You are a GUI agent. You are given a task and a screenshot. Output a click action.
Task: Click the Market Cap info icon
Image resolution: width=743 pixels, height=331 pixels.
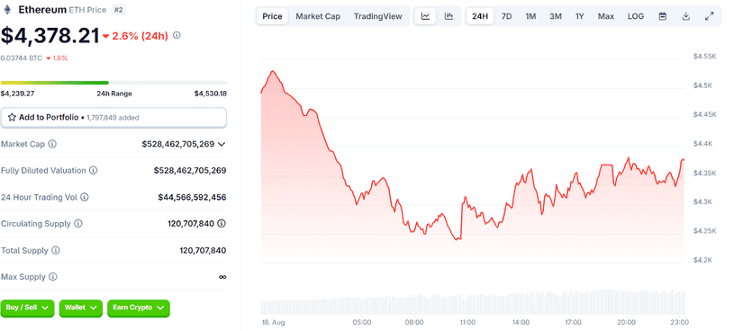(x=52, y=144)
